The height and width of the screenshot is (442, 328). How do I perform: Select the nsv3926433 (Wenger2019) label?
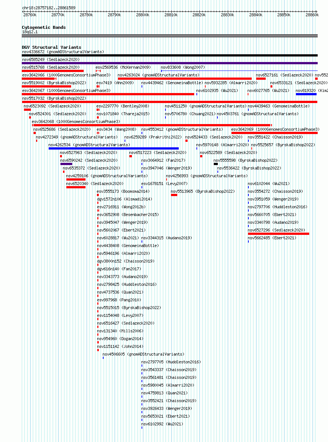[x=167, y=408]
